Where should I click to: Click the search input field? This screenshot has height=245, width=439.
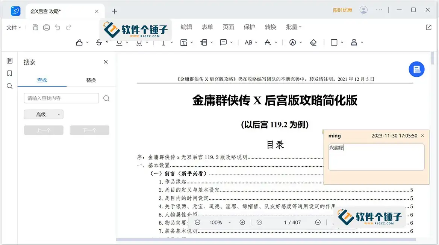(61, 98)
